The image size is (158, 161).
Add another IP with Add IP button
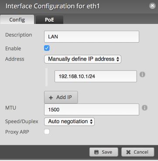click(x=61, y=97)
